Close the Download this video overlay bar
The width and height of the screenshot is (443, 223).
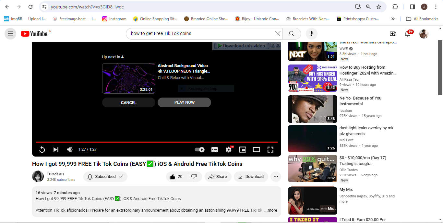pyautogui.click(x=278, y=46)
